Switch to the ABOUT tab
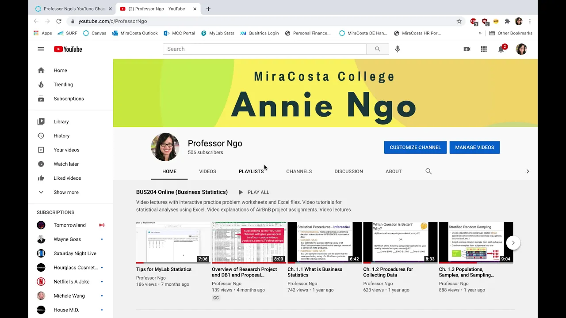Viewport: 566px width, 318px height. coord(394,171)
